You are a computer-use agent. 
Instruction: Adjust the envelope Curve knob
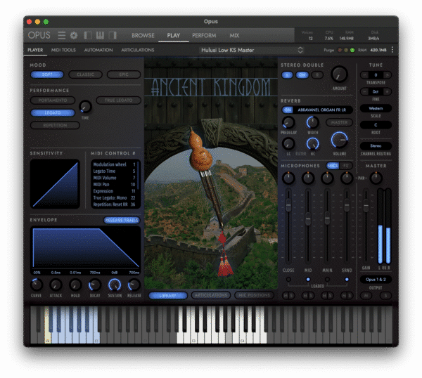[37, 285]
